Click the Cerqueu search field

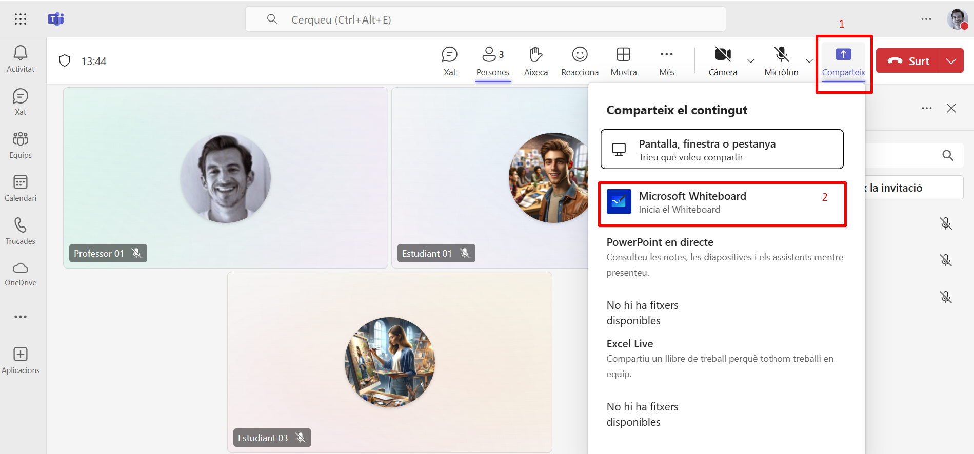pos(485,19)
